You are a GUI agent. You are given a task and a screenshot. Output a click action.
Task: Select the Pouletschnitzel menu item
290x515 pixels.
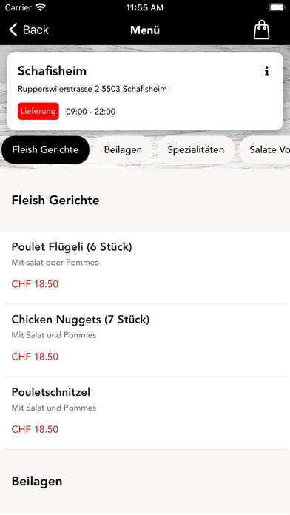click(x=145, y=413)
